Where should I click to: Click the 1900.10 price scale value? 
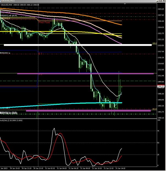pyautogui.click(x=161, y=118)
